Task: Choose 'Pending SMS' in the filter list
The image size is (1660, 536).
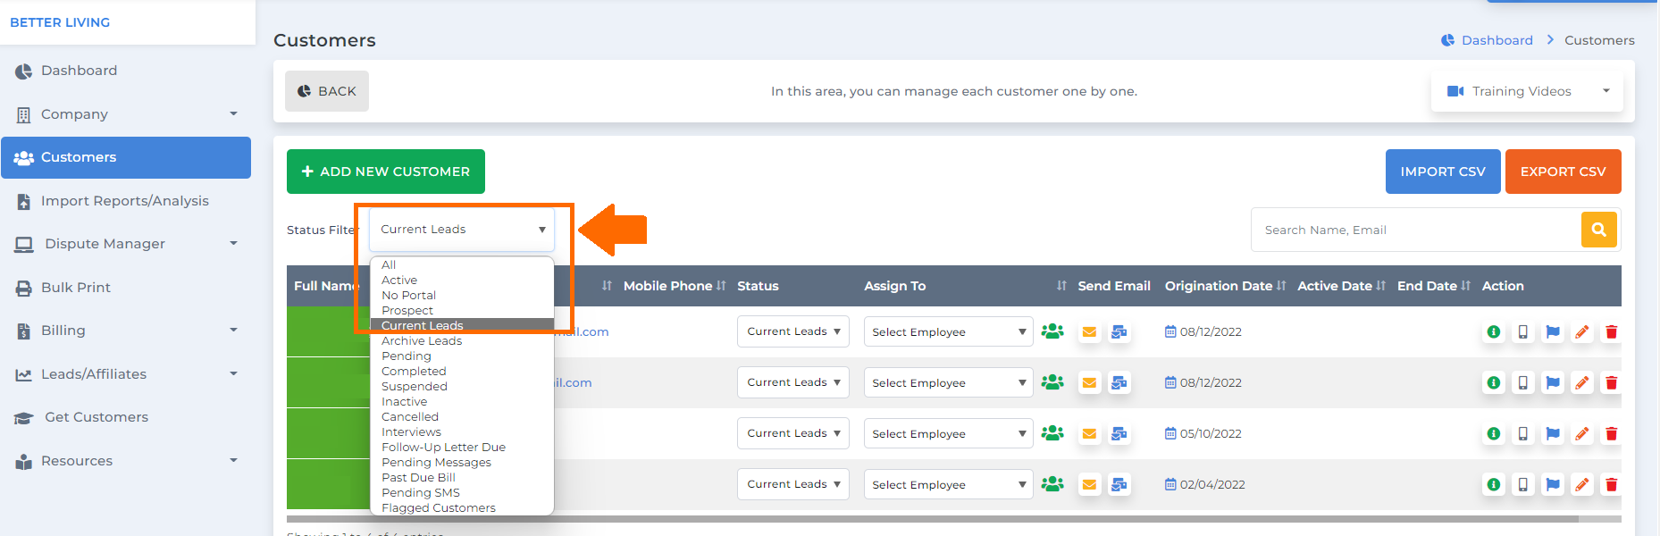Action: [x=462, y=493]
